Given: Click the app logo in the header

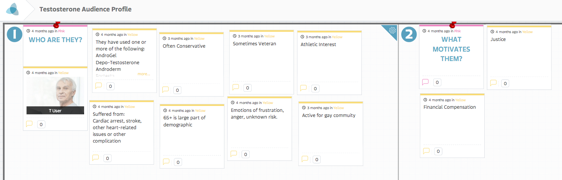Looking at the screenshot, I should [12, 9].
